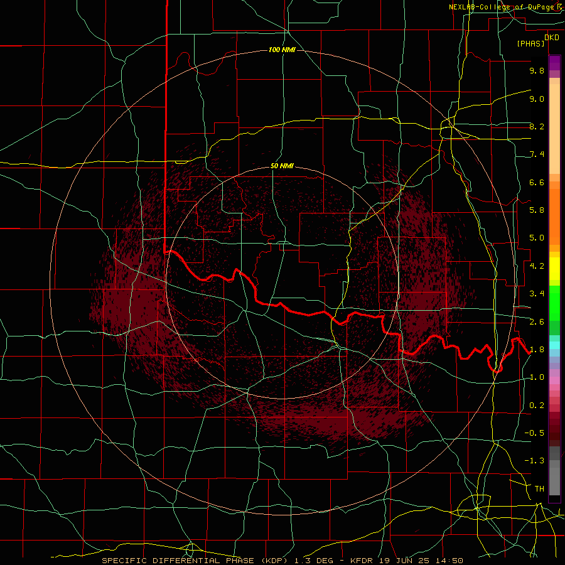Viewport: 565px width, 565px height.
Task: Click the 9.8 value on the legend
Action: click(537, 70)
